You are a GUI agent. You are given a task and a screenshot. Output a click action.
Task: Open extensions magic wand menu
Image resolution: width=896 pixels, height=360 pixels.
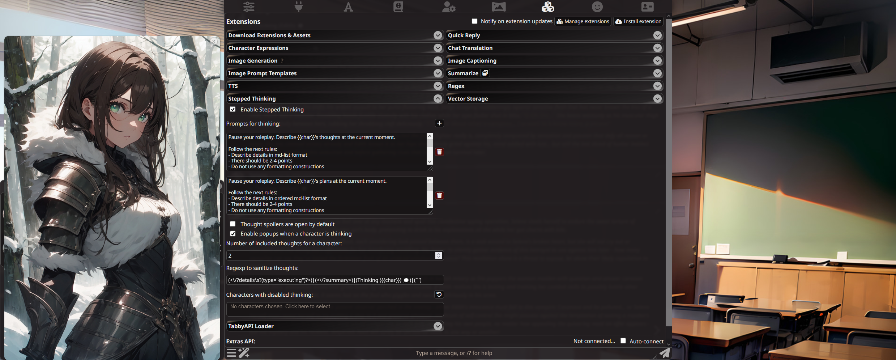point(244,353)
